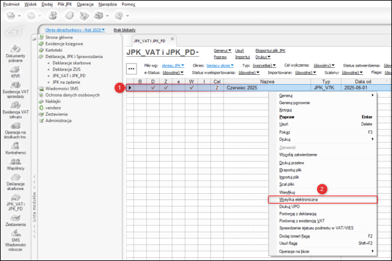Image resolution: width=392 pixels, height=261 pixels.
Task: Open the Importowane filter dropdown
Action: pos(305,73)
